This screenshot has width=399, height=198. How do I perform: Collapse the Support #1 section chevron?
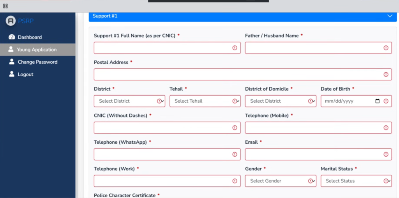pos(389,16)
